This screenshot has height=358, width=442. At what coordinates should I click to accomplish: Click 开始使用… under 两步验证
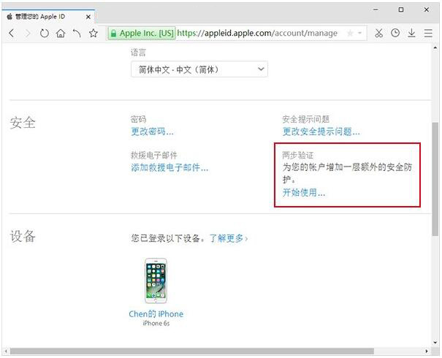(x=304, y=193)
